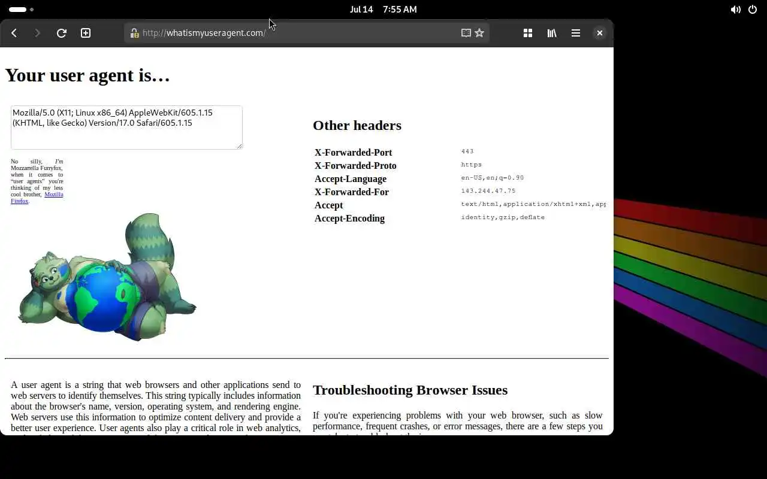Select the Accept-Encoding header label
This screenshot has width=767, height=479.
pos(349,219)
